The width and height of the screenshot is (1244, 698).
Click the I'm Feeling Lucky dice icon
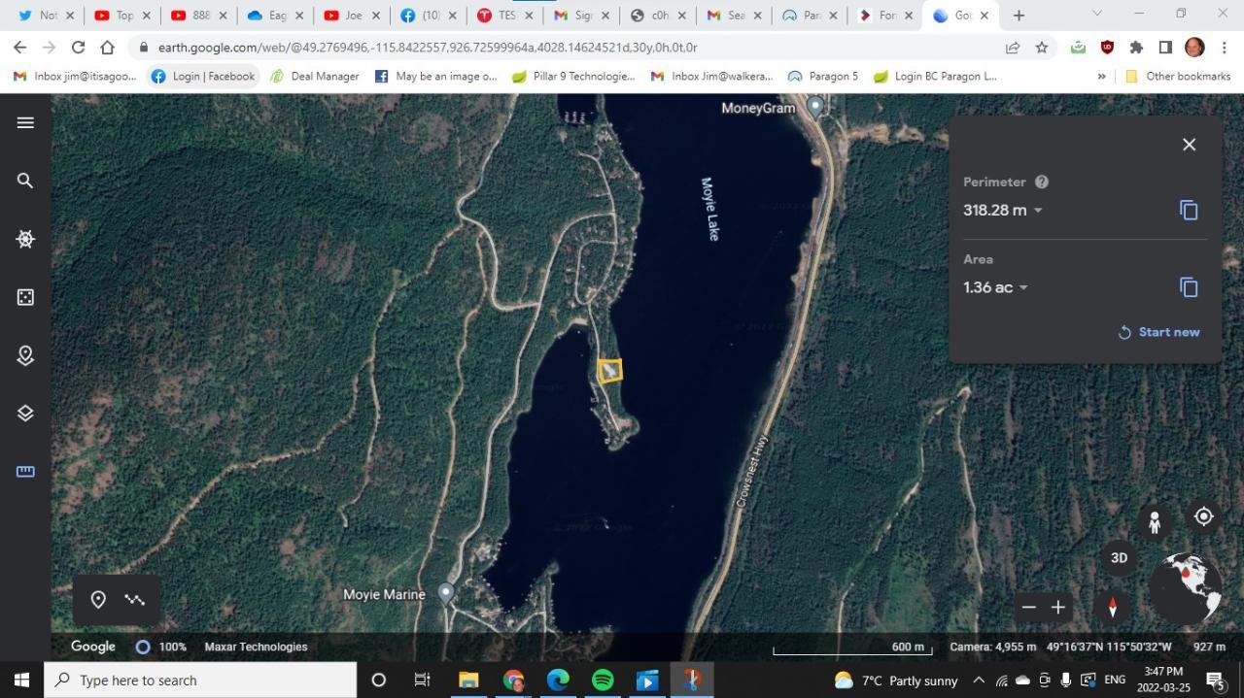pos(25,297)
